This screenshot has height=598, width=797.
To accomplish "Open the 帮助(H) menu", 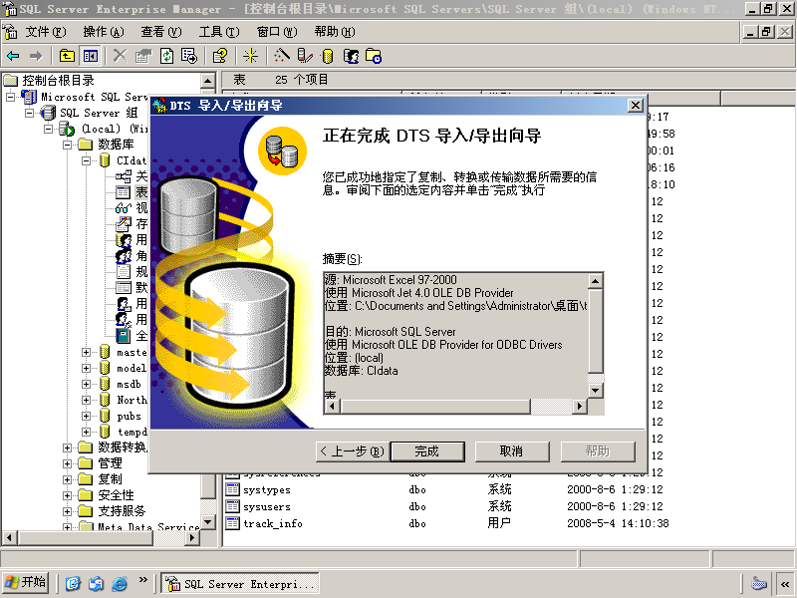I will (x=335, y=32).
